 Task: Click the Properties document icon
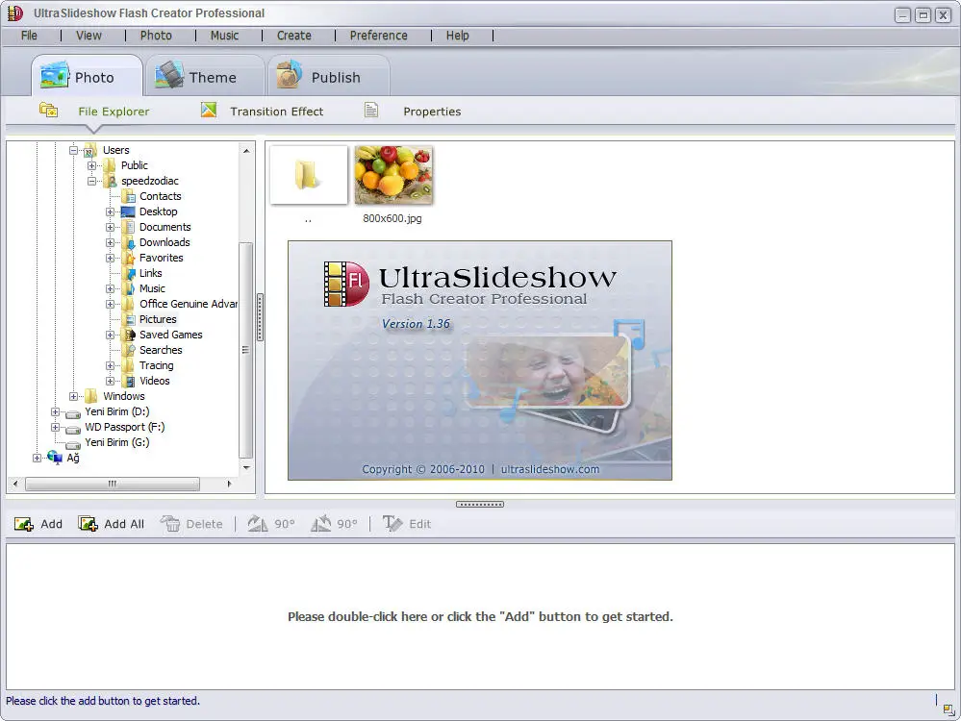[370, 111]
